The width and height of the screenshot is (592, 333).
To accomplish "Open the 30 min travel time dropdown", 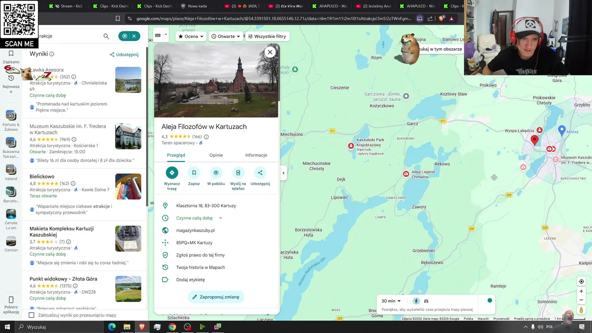I will point(391,301).
